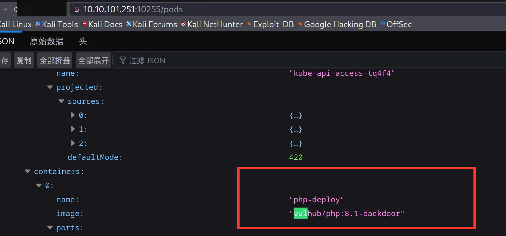Click the 全部折叠 collapse all button
The height and width of the screenshot is (236, 506).
point(55,60)
